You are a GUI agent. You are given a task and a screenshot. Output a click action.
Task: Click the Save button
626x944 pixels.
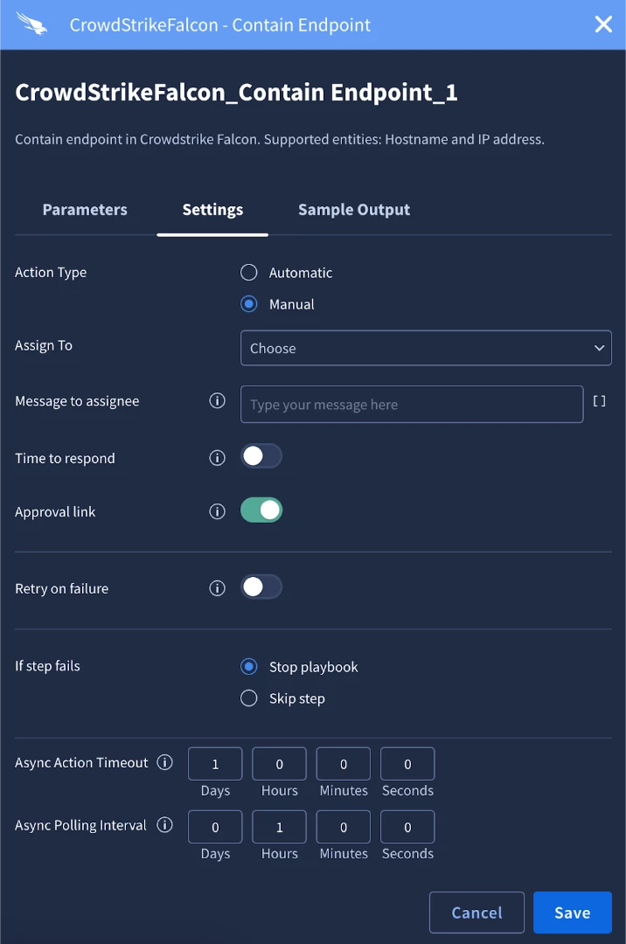click(x=573, y=912)
